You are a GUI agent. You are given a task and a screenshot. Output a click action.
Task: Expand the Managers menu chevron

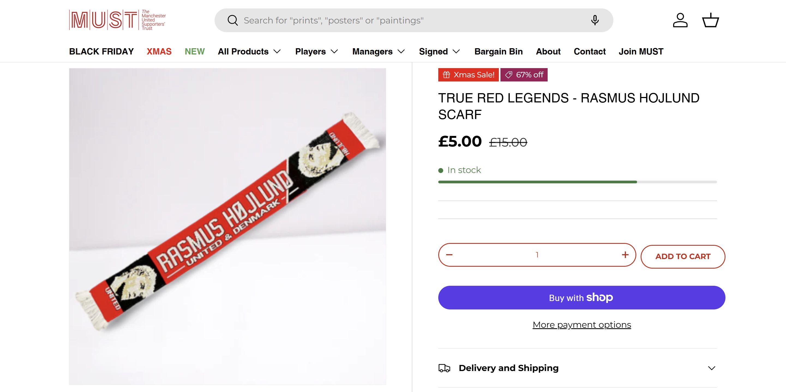401,51
